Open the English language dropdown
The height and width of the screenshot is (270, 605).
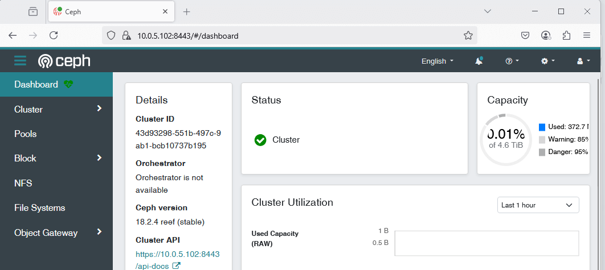click(437, 61)
